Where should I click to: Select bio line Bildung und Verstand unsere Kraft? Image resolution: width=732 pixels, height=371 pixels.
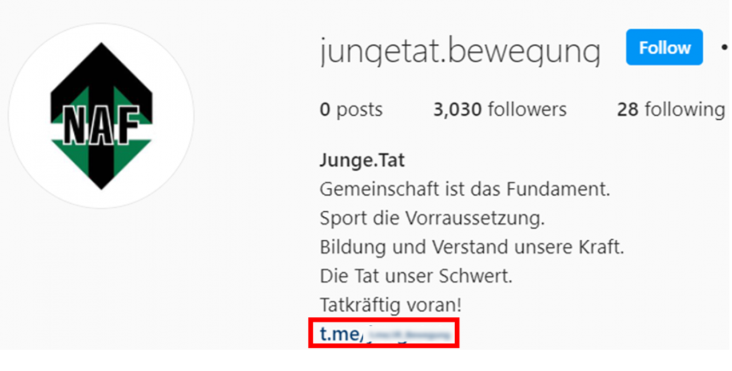[x=472, y=248]
